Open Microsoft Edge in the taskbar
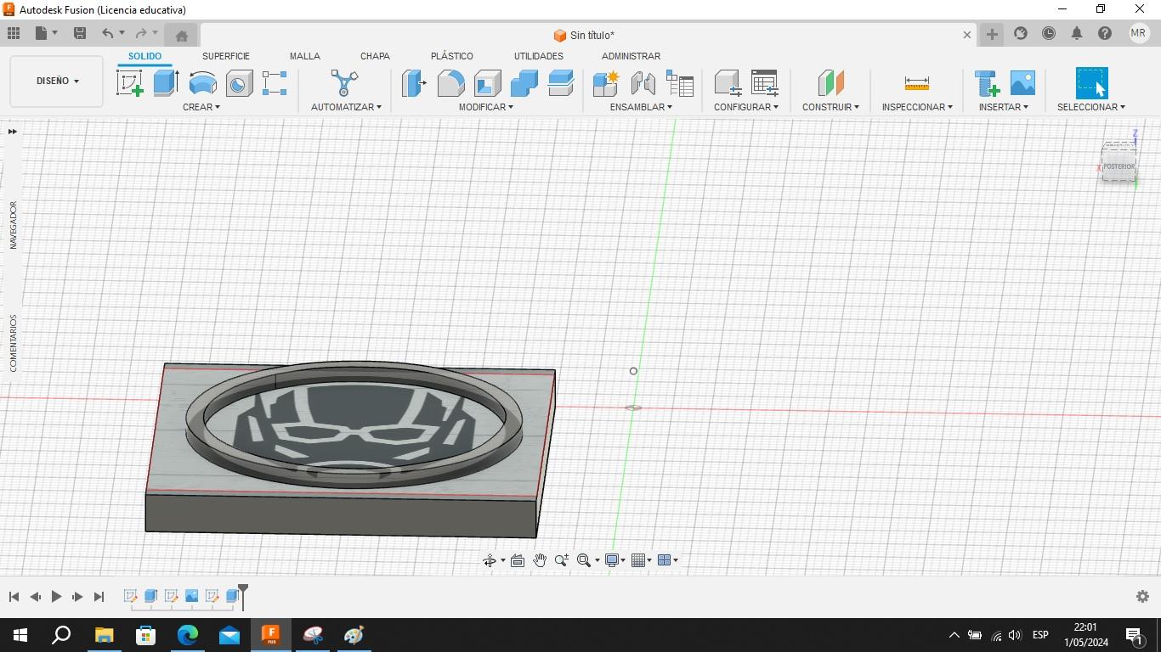Screen dimensions: 1161x652 (x=187, y=635)
